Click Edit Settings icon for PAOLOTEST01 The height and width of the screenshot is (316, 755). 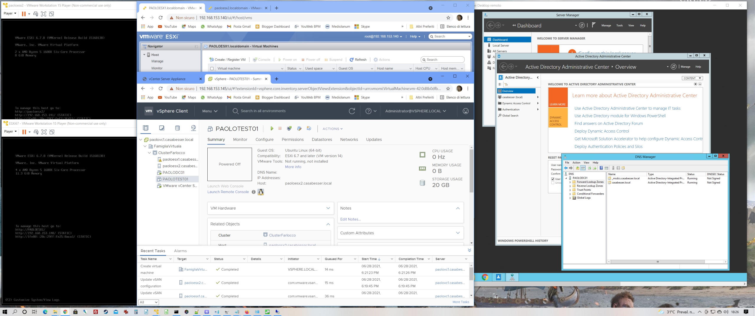[299, 129]
